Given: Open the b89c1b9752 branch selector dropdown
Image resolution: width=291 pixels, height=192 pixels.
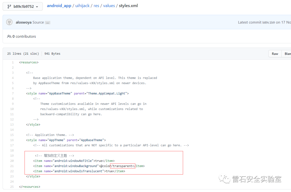Looking at the screenshot, I should coord(23,6).
